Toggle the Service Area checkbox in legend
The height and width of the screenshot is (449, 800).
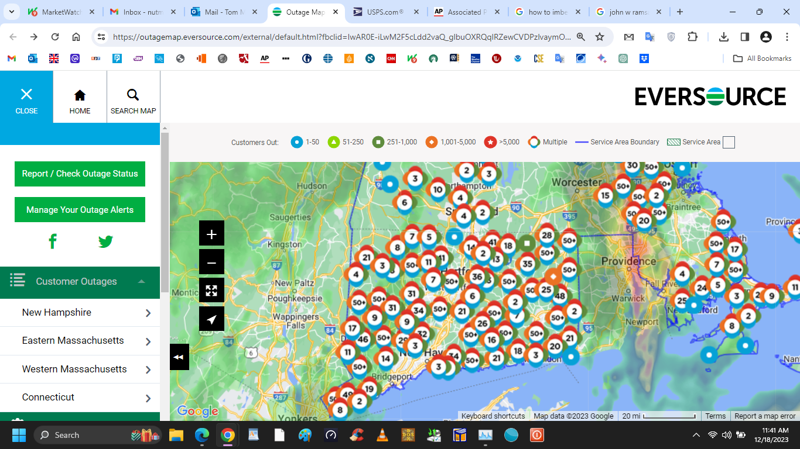pos(729,142)
